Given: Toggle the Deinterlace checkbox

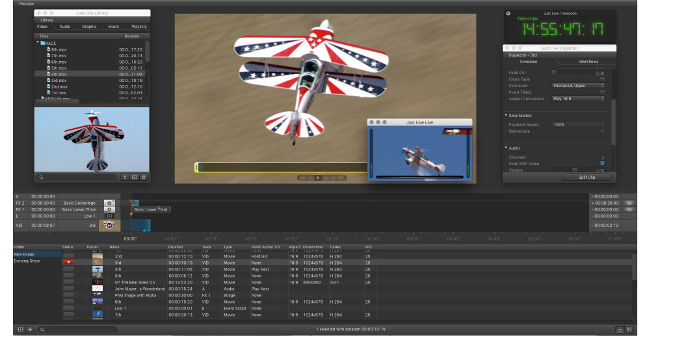Looking at the screenshot, I should point(602,131).
